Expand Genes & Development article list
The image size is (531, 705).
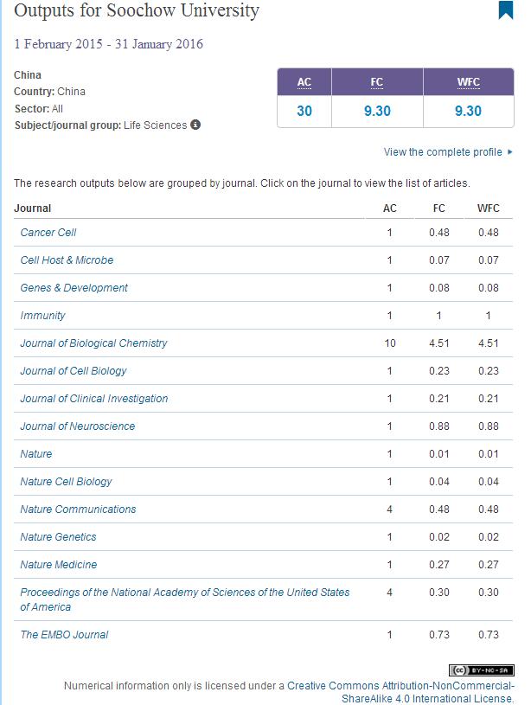tap(74, 288)
